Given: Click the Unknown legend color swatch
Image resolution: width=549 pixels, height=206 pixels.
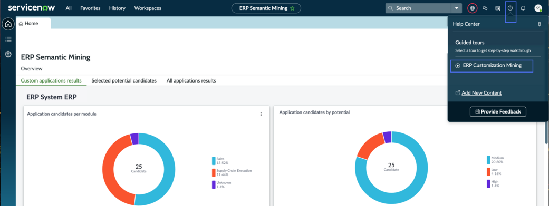Looking at the screenshot, I should point(214,184).
